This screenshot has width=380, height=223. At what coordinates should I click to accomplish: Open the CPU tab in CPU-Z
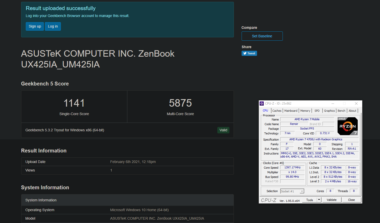[265, 110]
